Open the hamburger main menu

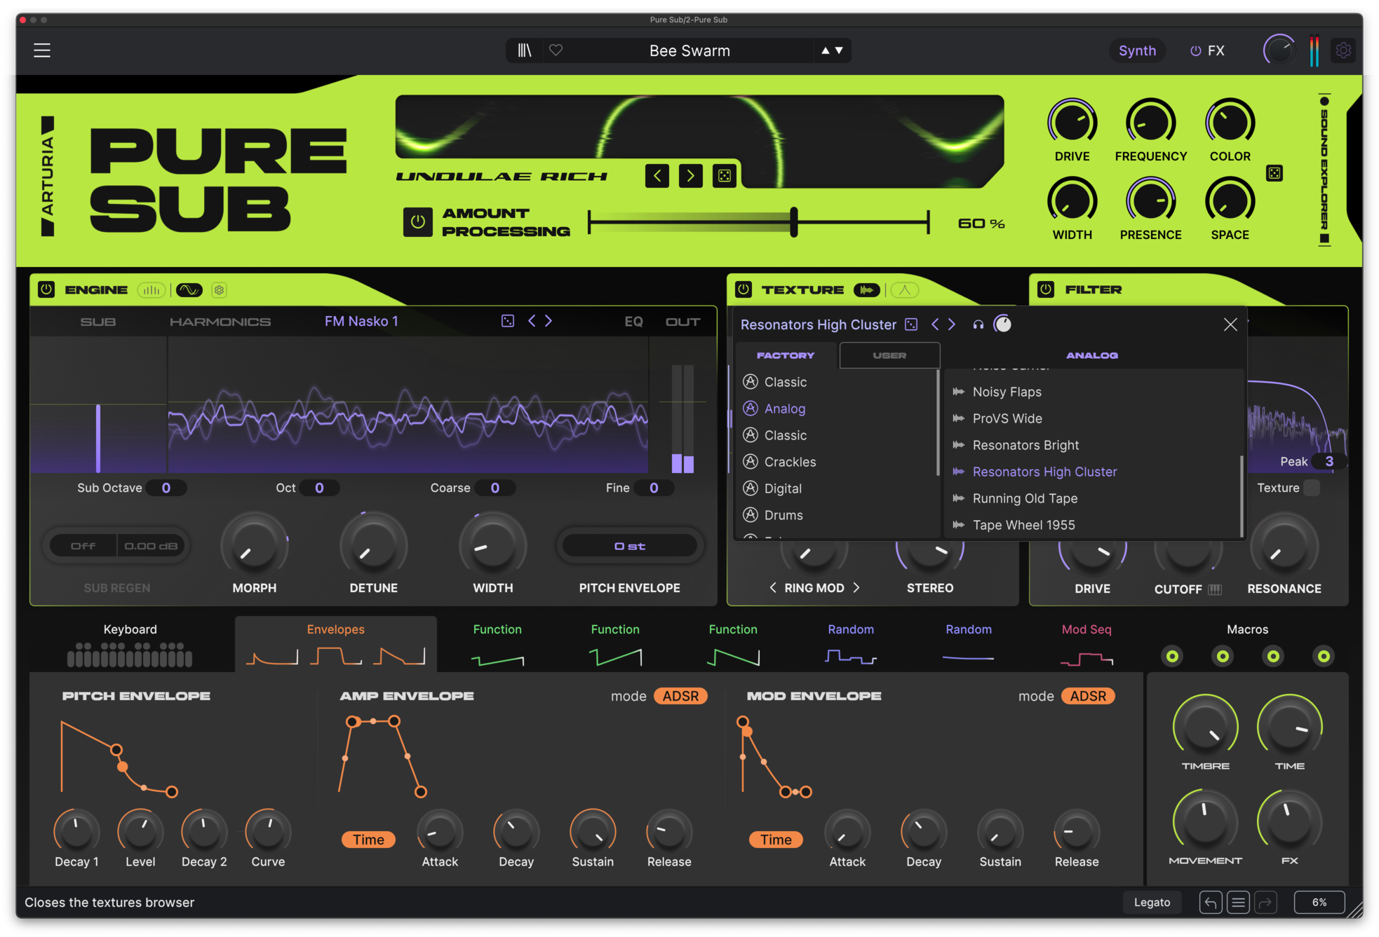(x=42, y=50)
